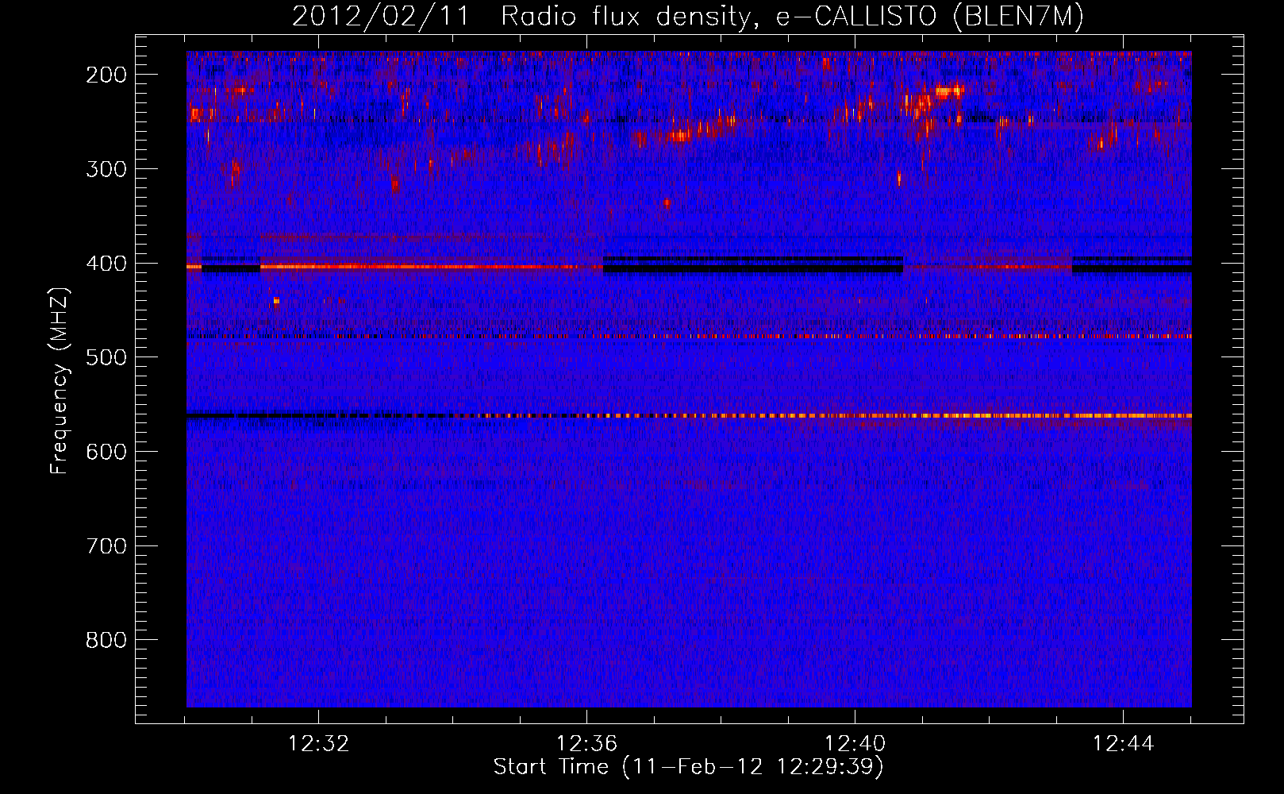Viewport: 1284px width, 794px height.
Task: Click the date "2012/02/11" in the title
Action: (x=381, y=17)
